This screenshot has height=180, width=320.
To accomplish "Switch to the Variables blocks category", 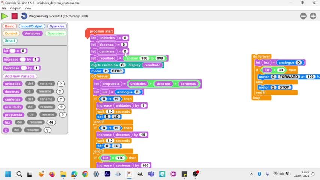I will (33, 33).
